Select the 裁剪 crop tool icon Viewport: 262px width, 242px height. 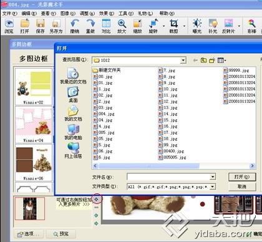click(x=174, y=23)
